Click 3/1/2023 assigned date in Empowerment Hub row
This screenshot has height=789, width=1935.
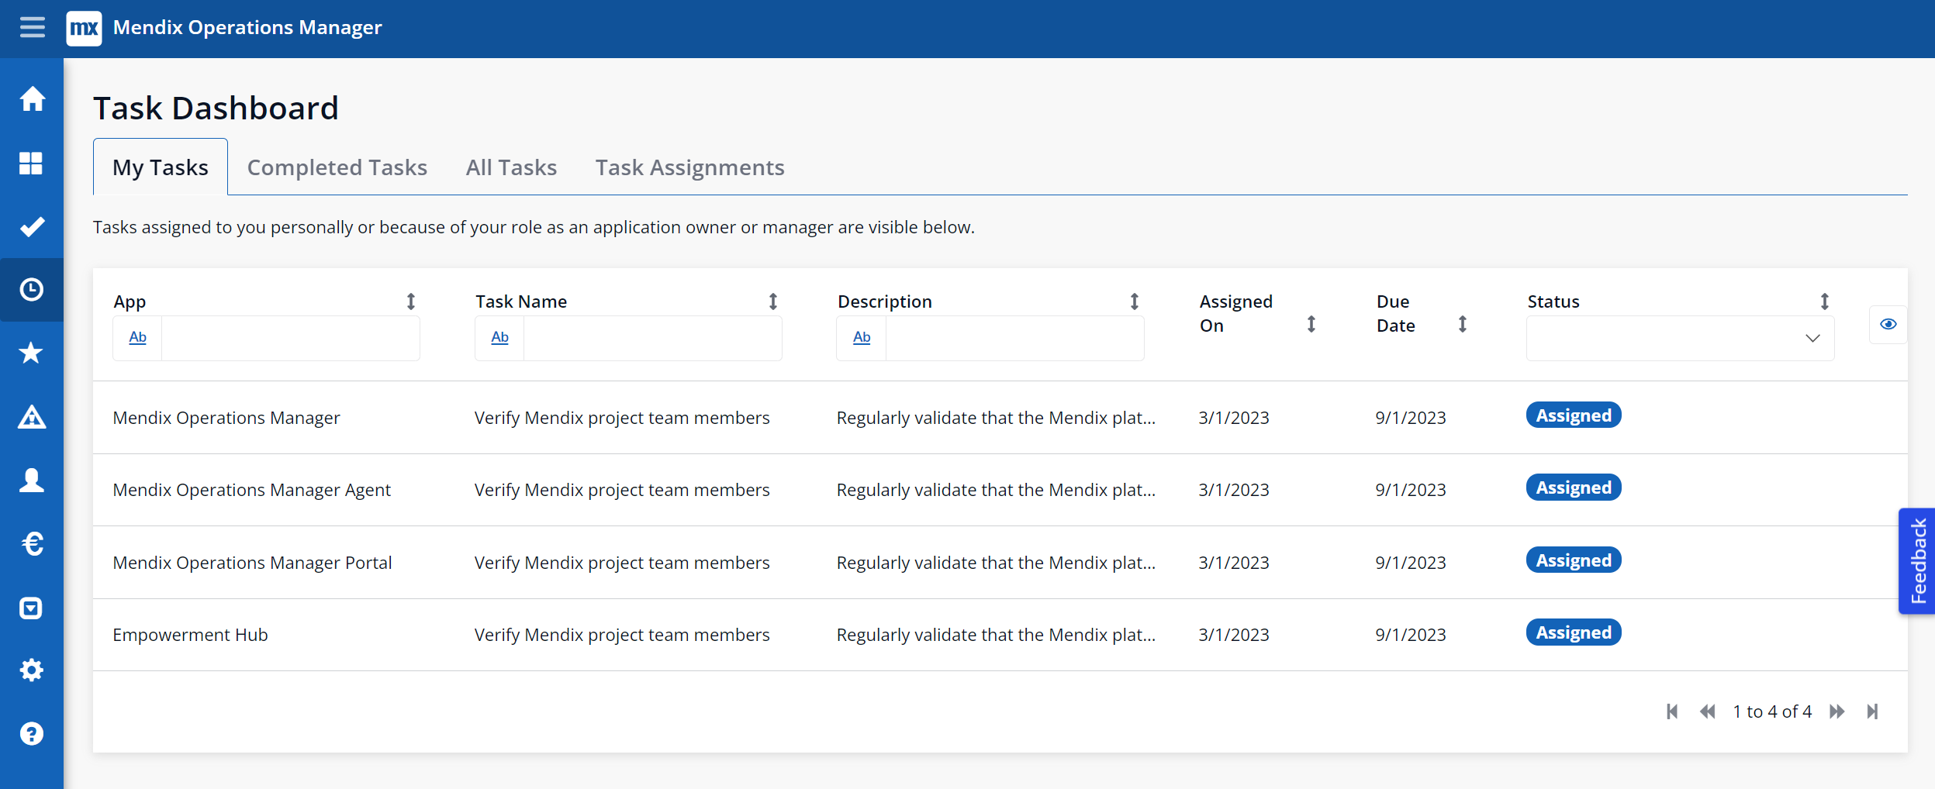click(x=1234, y=635)
